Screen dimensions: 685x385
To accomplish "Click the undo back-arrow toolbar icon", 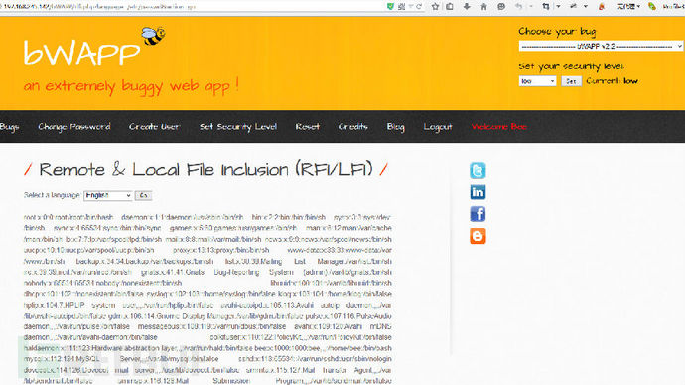I will 518,6.
